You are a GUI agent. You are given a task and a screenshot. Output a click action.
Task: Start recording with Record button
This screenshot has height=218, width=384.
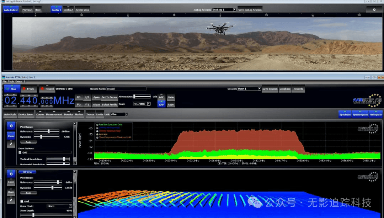[47, 89]
